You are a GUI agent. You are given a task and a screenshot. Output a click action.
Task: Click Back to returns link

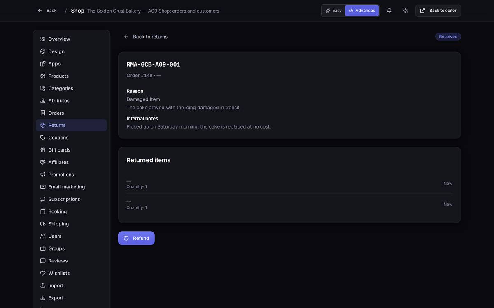click(146, 37)
